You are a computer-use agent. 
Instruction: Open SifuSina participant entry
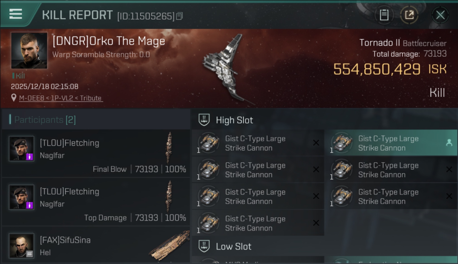click(95, 245)
